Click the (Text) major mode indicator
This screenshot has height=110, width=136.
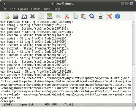point(68,105)
